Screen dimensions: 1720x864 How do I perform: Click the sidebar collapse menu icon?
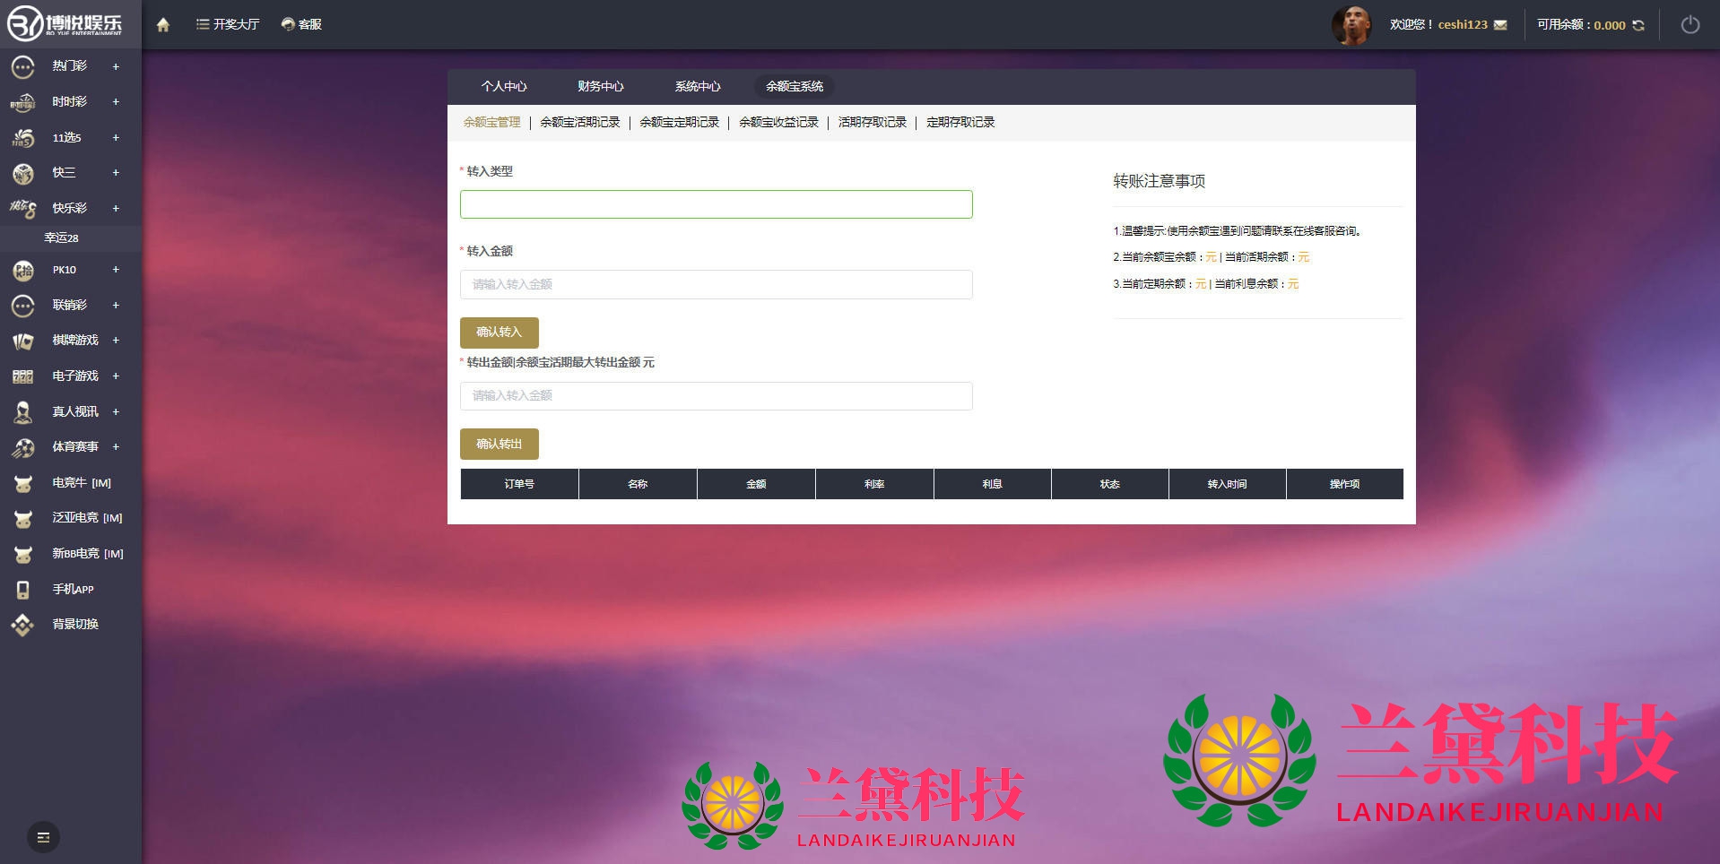point(43,837)
